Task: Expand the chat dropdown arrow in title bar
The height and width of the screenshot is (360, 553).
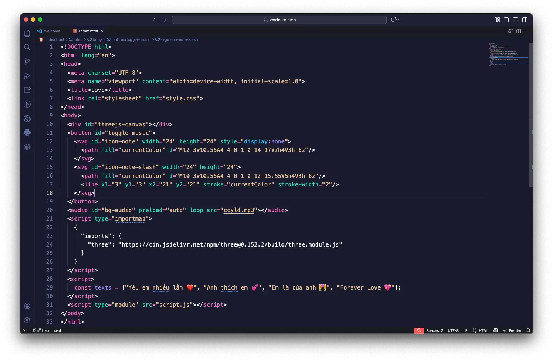Action: (399, 20)
